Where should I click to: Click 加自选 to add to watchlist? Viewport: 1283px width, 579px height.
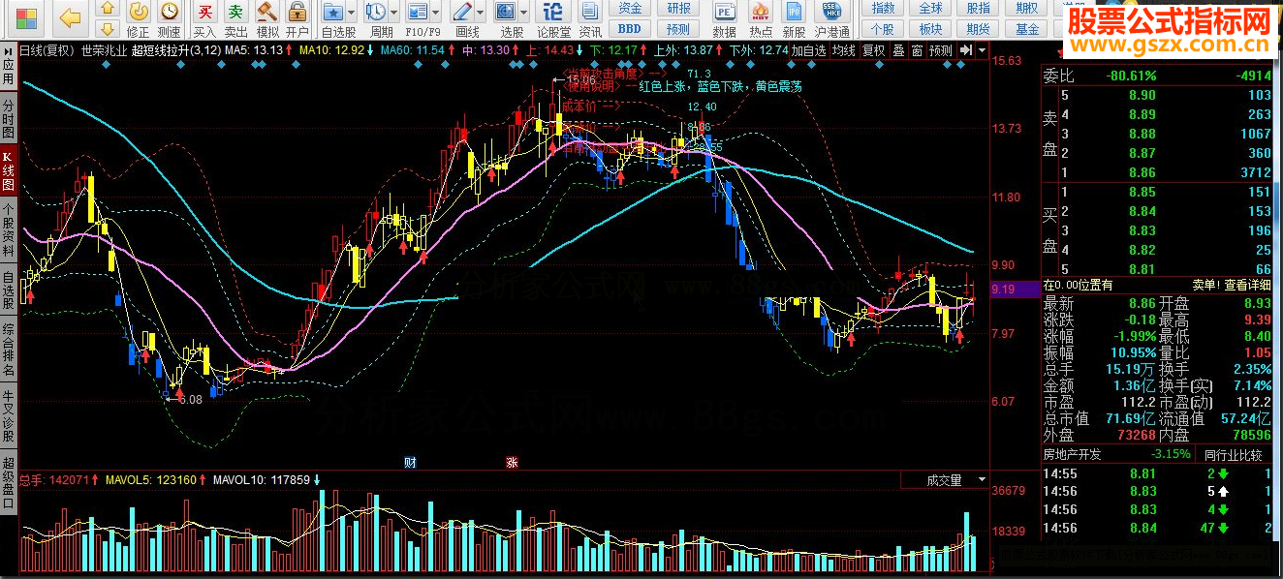(x=809, y=50)
